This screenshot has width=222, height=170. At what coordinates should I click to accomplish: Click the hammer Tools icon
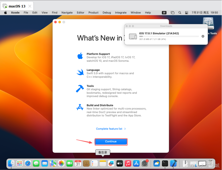tap(80, 88)
